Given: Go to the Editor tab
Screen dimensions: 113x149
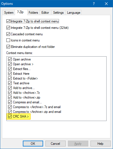Looking at the screenshot, I should [45, 13].
